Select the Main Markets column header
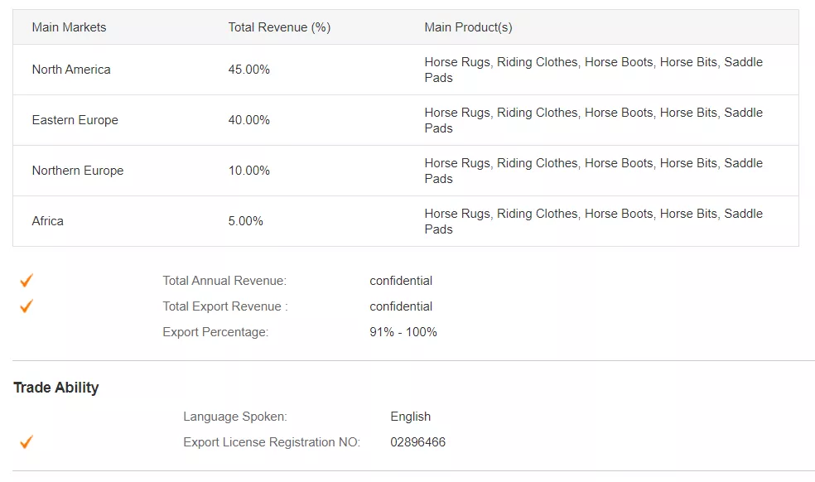The height and width of the screenshot is (482, 815). pyautogui.click(x=69, y=27)
